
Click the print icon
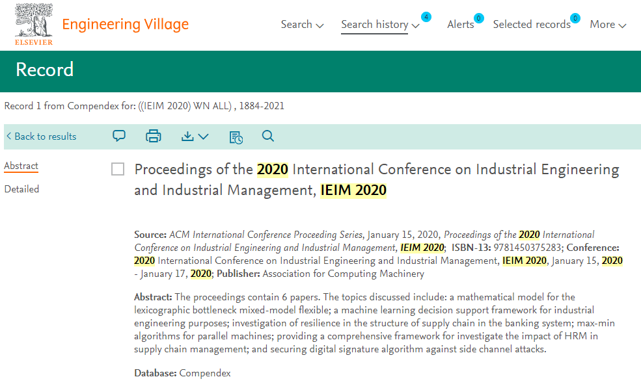pyautogui.click(x=154, y=136)
